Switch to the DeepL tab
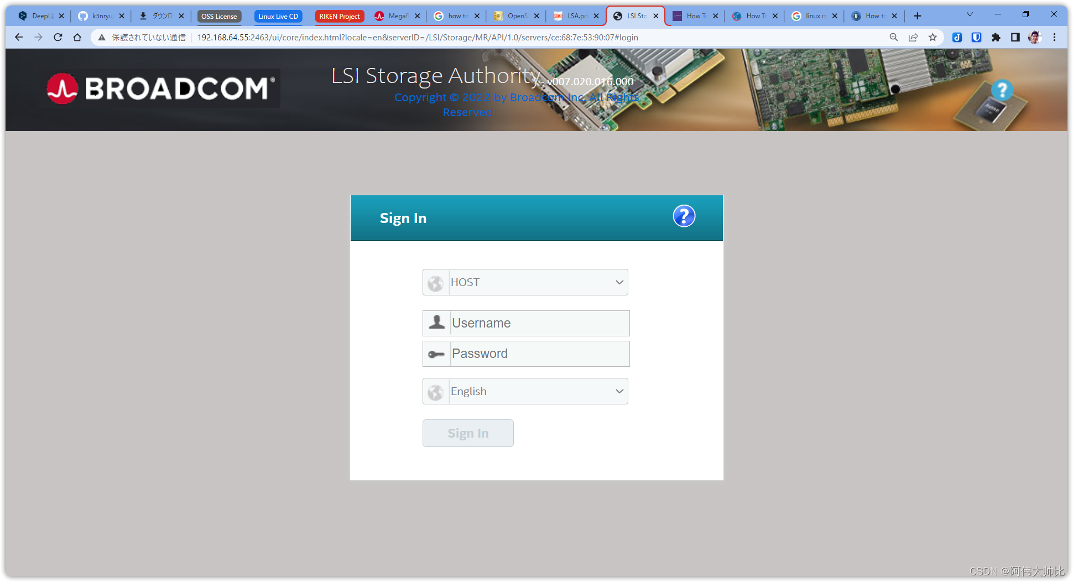This screenshot has height=582, width=1073. click(x=37, y=15)
